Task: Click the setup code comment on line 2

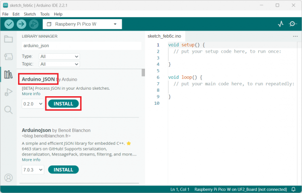Action: click(228, 52)
